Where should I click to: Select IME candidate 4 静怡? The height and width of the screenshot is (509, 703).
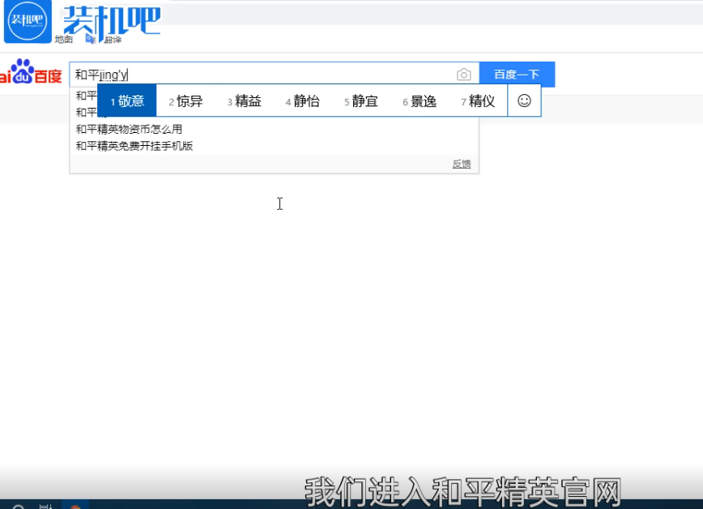point(302,101)
